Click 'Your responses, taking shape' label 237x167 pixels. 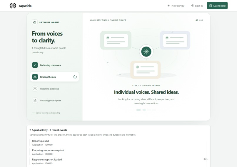108,20
